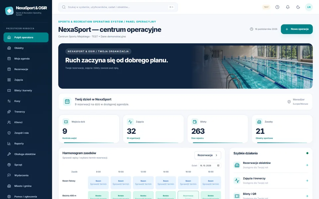Click the Panel operacyjny breadcrumb
The height and width of the screenshot is (199, 319).
tap(141, 22)
